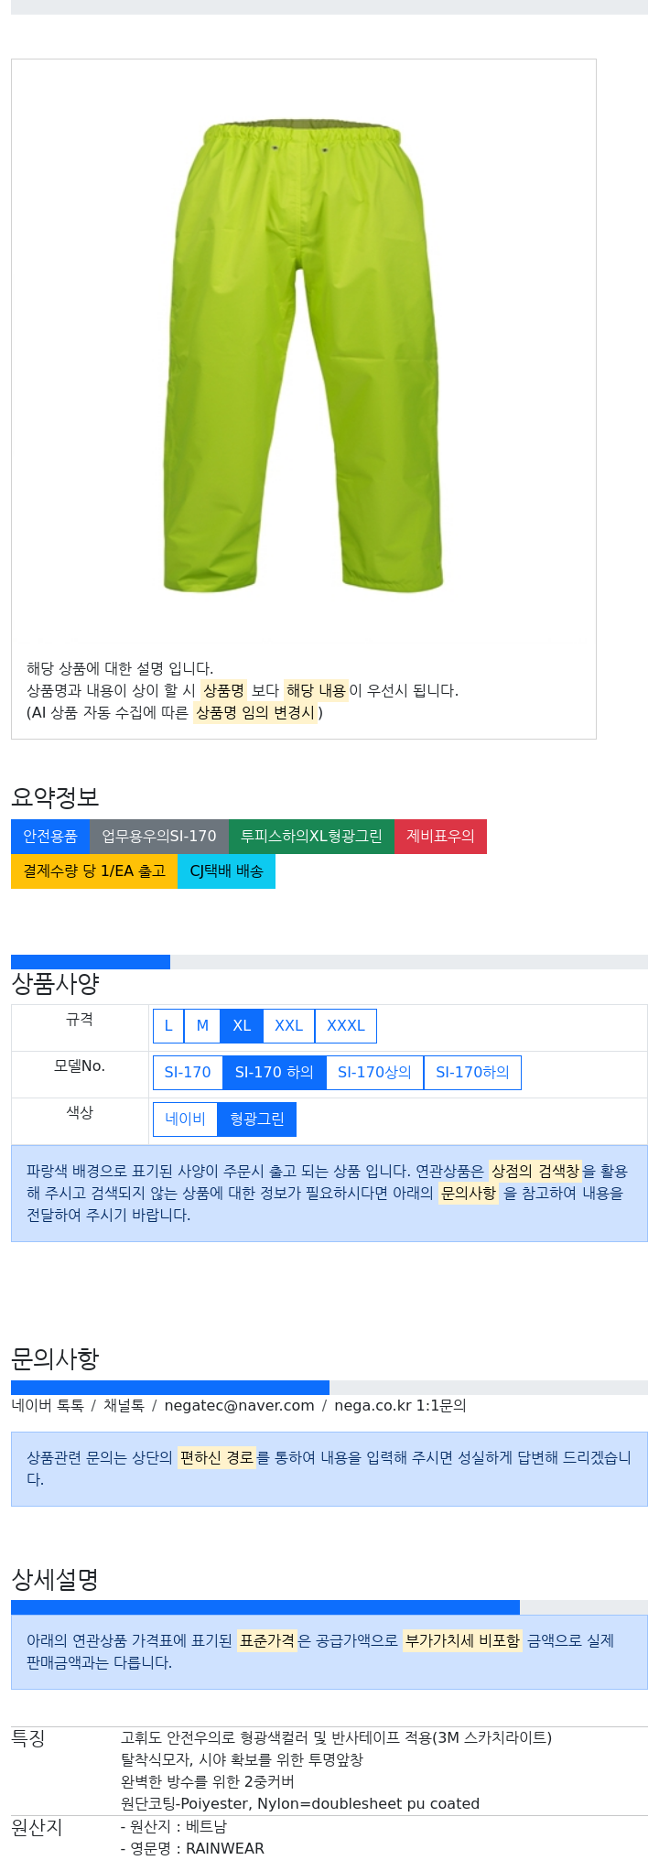Select the 형광그린 color option

point(257,1119)
